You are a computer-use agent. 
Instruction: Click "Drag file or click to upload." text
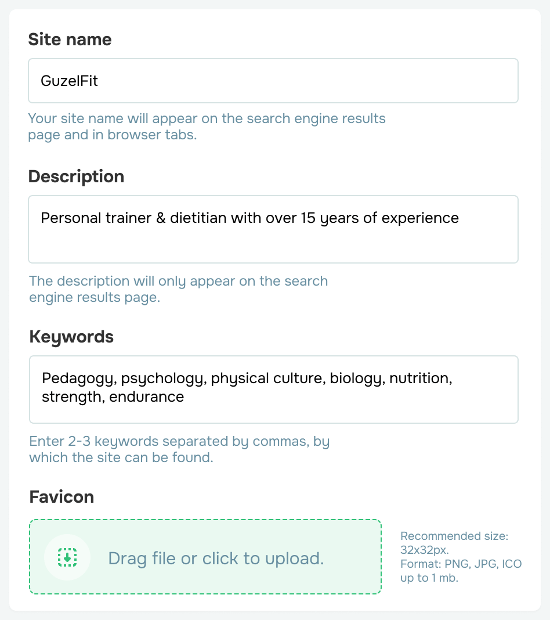[x=216, y=558]
